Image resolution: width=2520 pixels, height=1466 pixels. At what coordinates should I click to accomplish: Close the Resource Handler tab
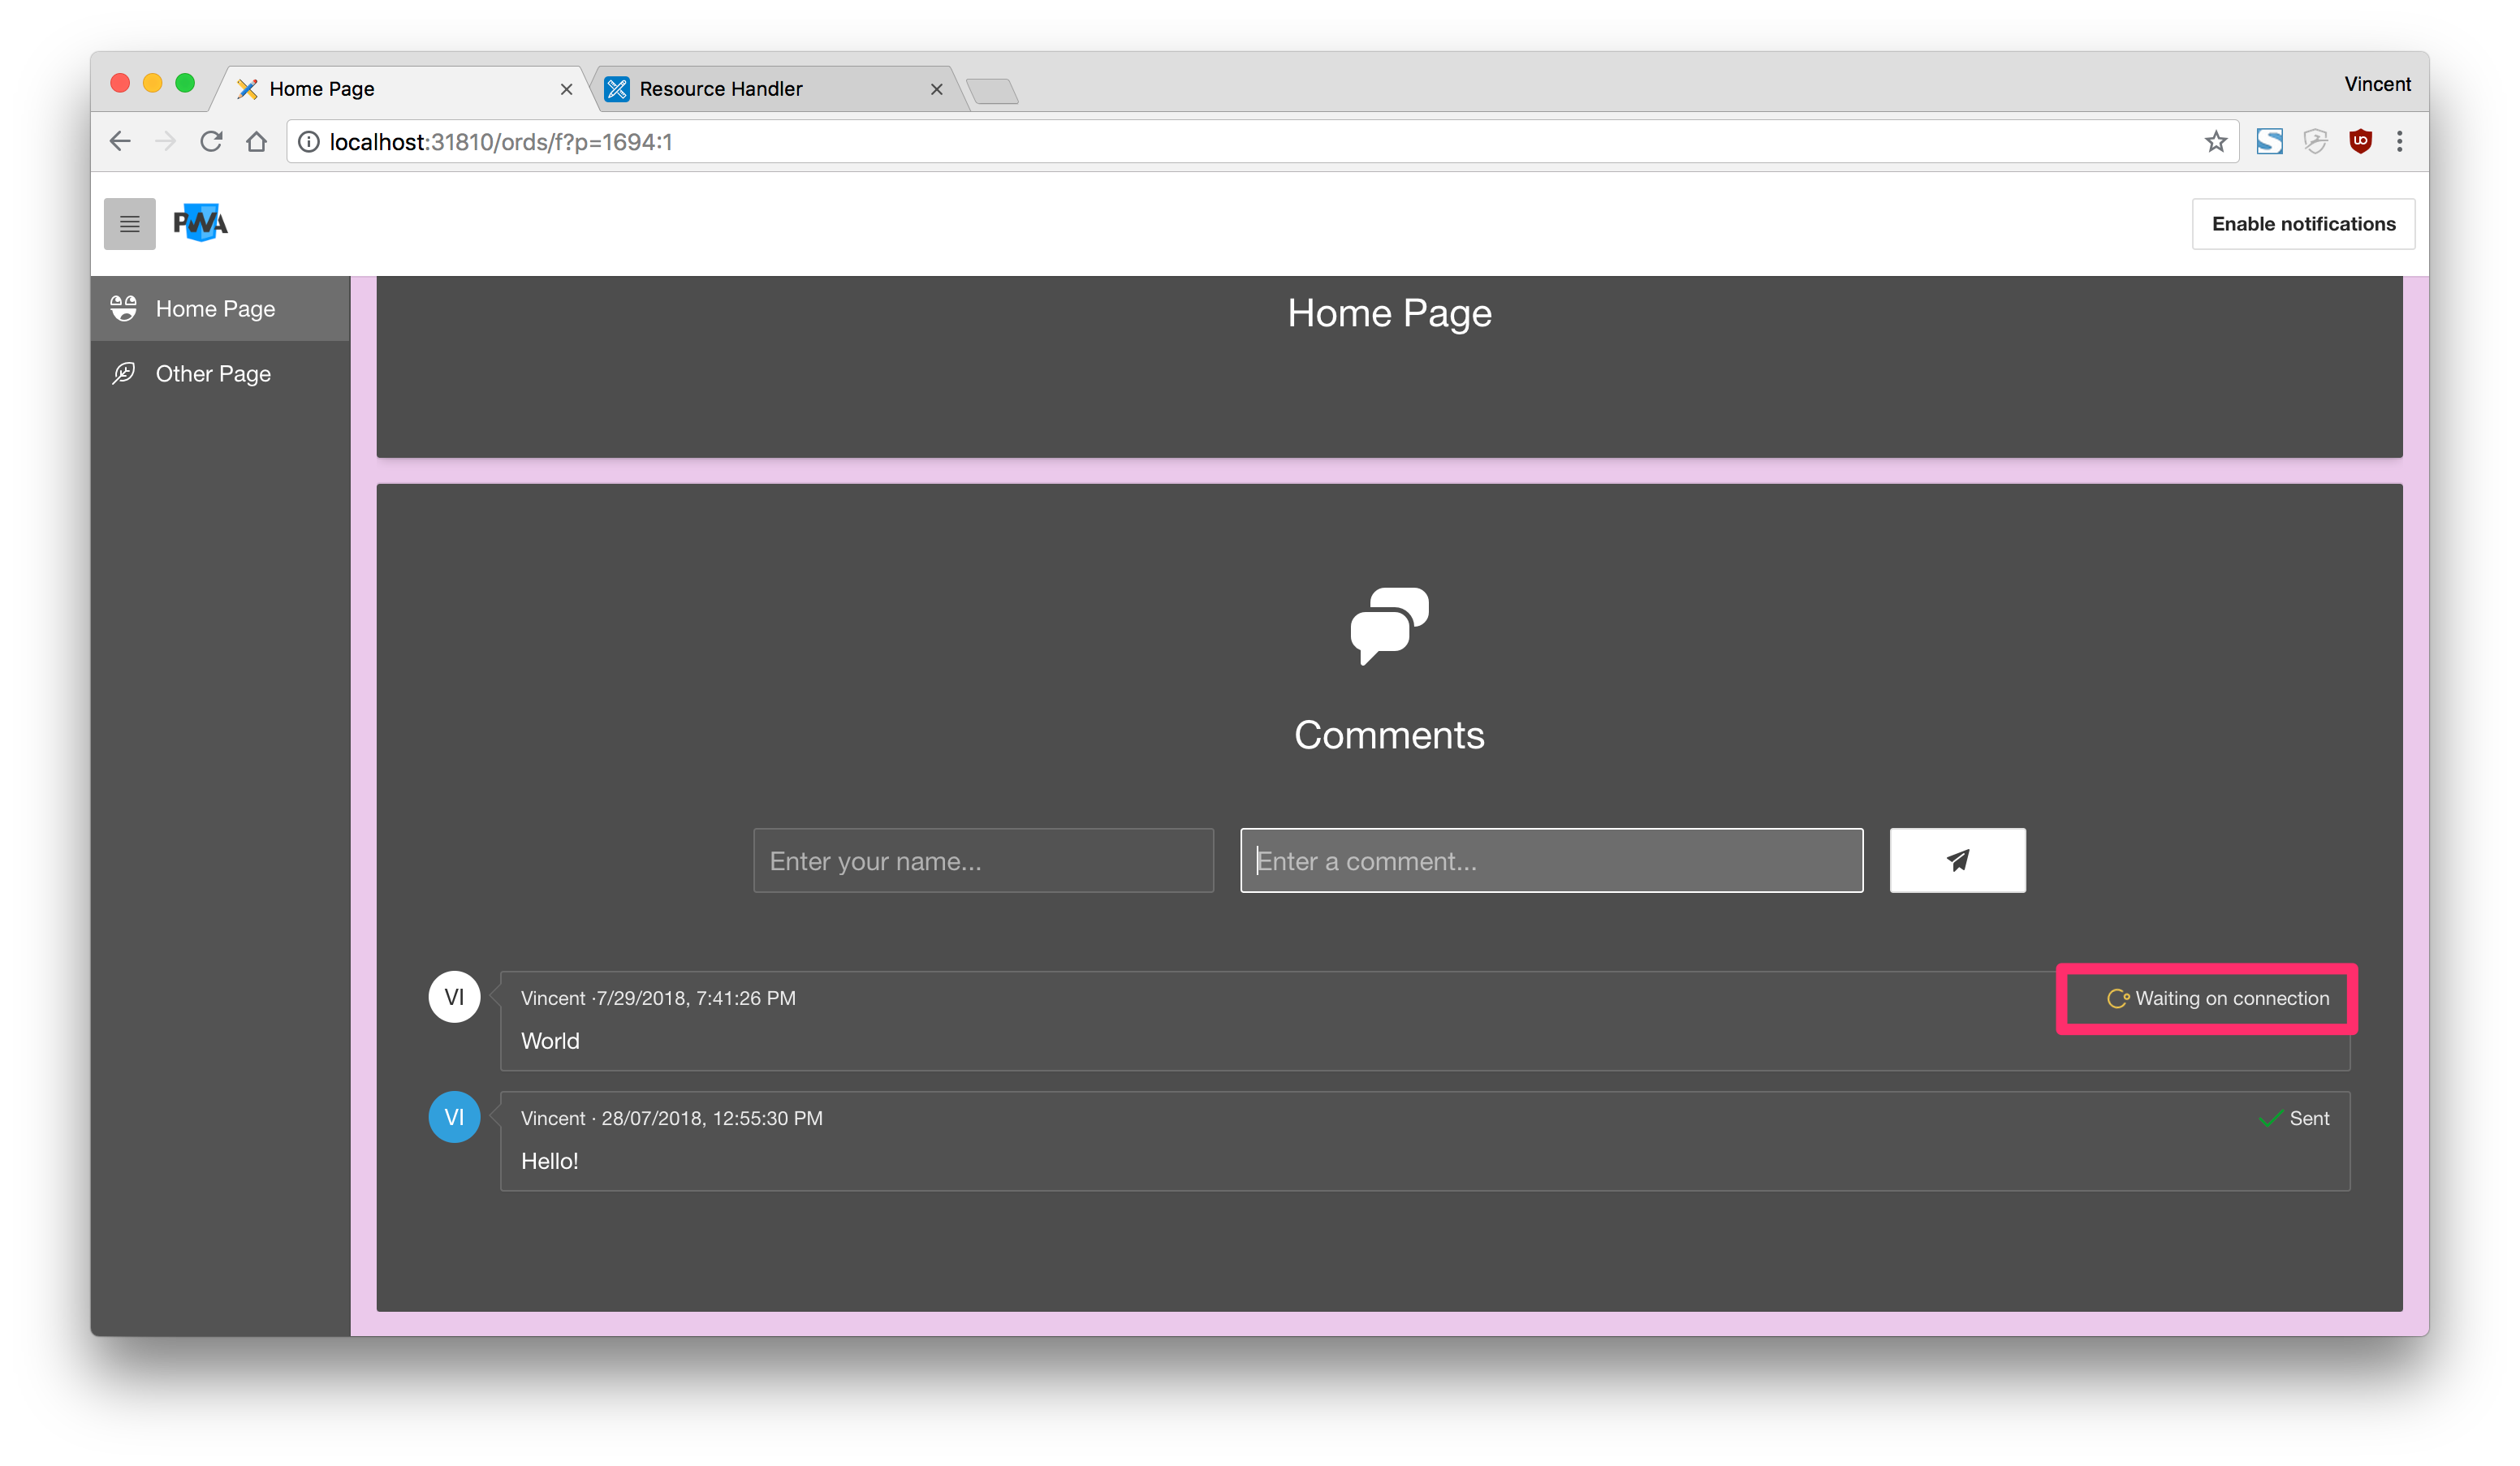(936, 89)
